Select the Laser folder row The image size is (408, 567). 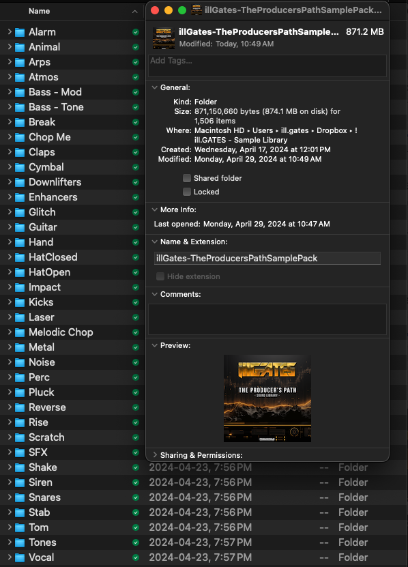72,317
